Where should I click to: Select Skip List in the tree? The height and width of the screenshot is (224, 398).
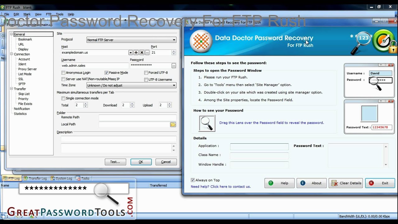[24, 94]
